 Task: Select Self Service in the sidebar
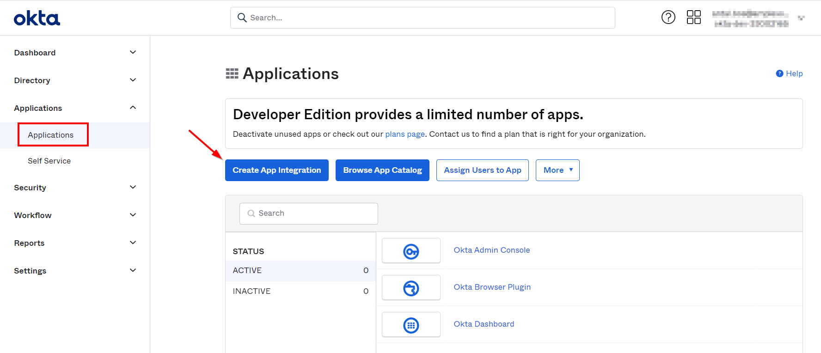49,161
